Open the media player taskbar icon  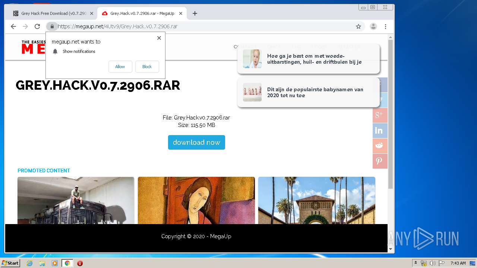pyautogui.click(x=55, y=263)
